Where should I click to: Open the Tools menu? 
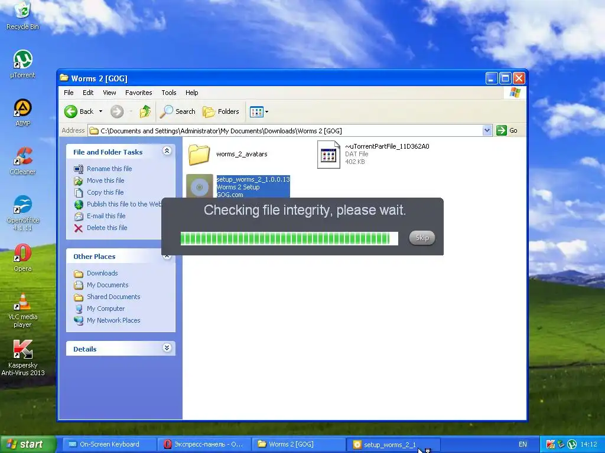click(x=168, y=93)
